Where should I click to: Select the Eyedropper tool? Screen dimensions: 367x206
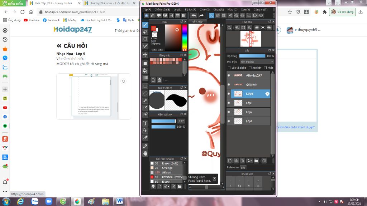(145, 146)
